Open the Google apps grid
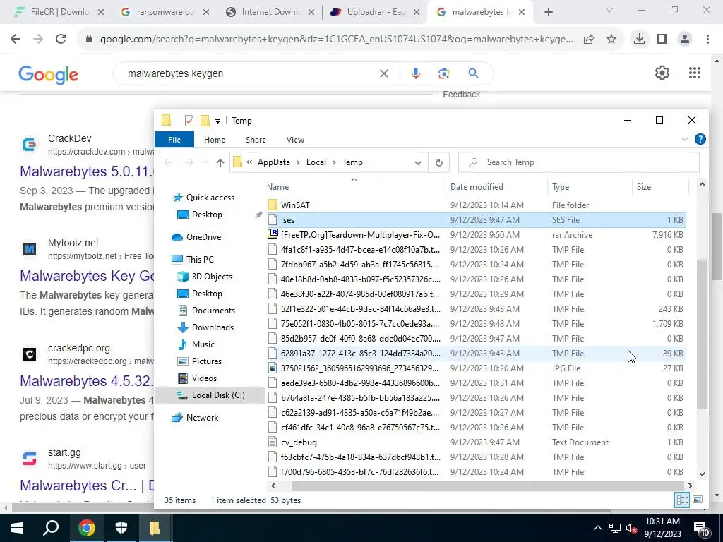This screenshot has width=723, height=542. [x=695, y=73]
